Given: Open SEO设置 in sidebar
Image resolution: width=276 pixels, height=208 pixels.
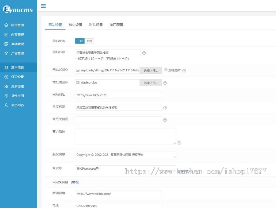Looking at the screenshot, I should coord(18,77).
